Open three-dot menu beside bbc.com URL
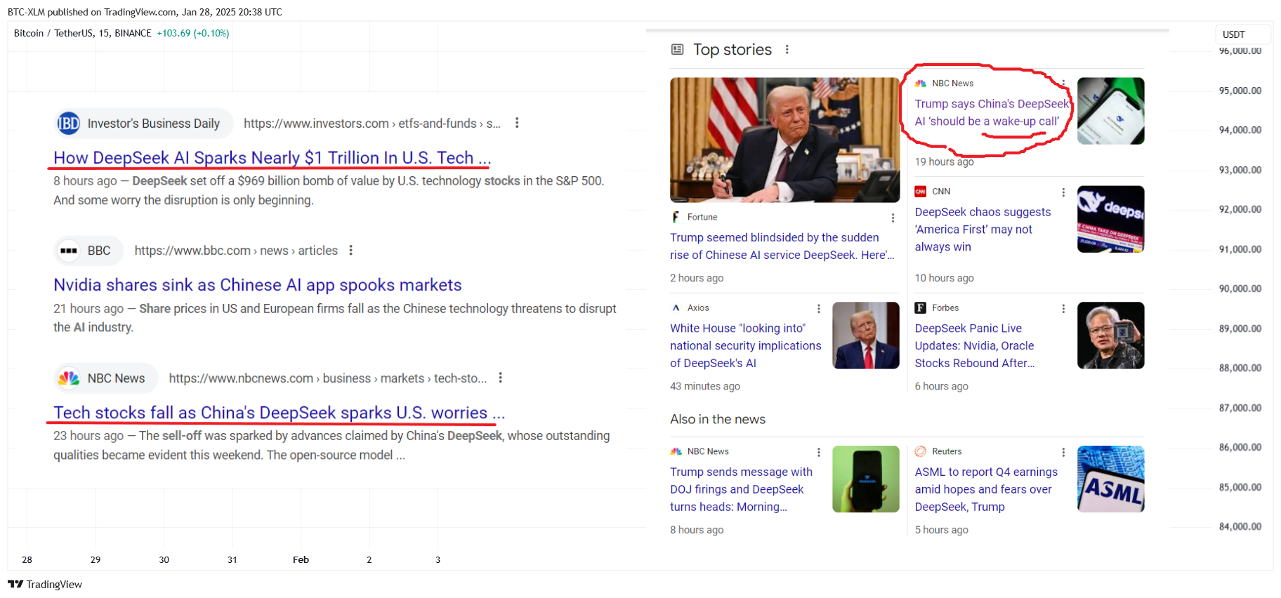This screenshot has width=1281, height=598. pos(350,251)
